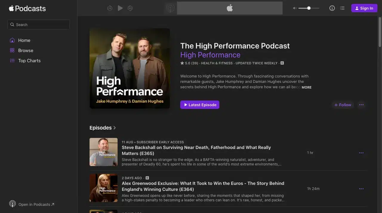Open the Alex Greenwood episode thumbnail

[x=104, y=188]
